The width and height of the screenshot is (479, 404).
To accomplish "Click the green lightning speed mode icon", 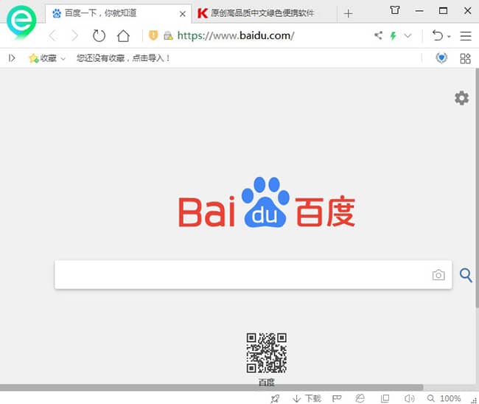I will tap(394, 35).
